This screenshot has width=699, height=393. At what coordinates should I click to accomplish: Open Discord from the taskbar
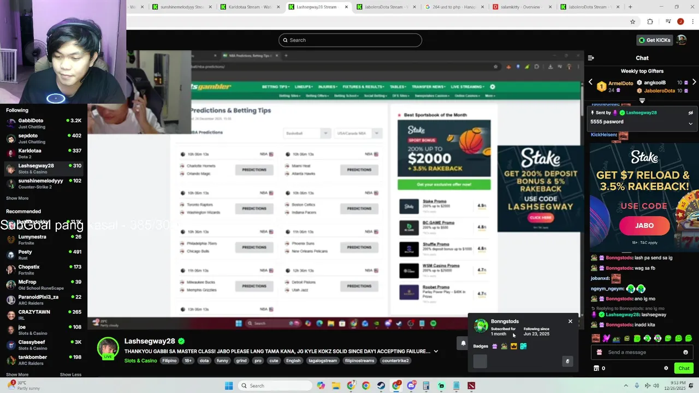pos(411,386)
